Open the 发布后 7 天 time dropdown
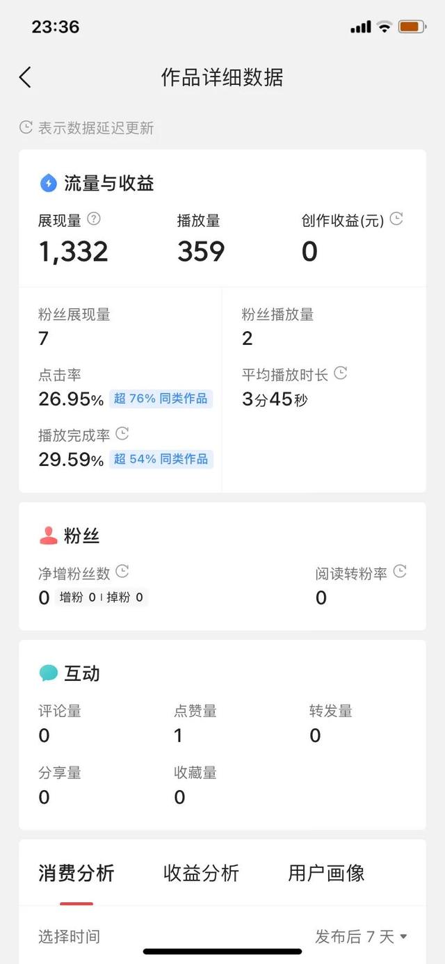445x964 pixels. click(x=361, y=937)
